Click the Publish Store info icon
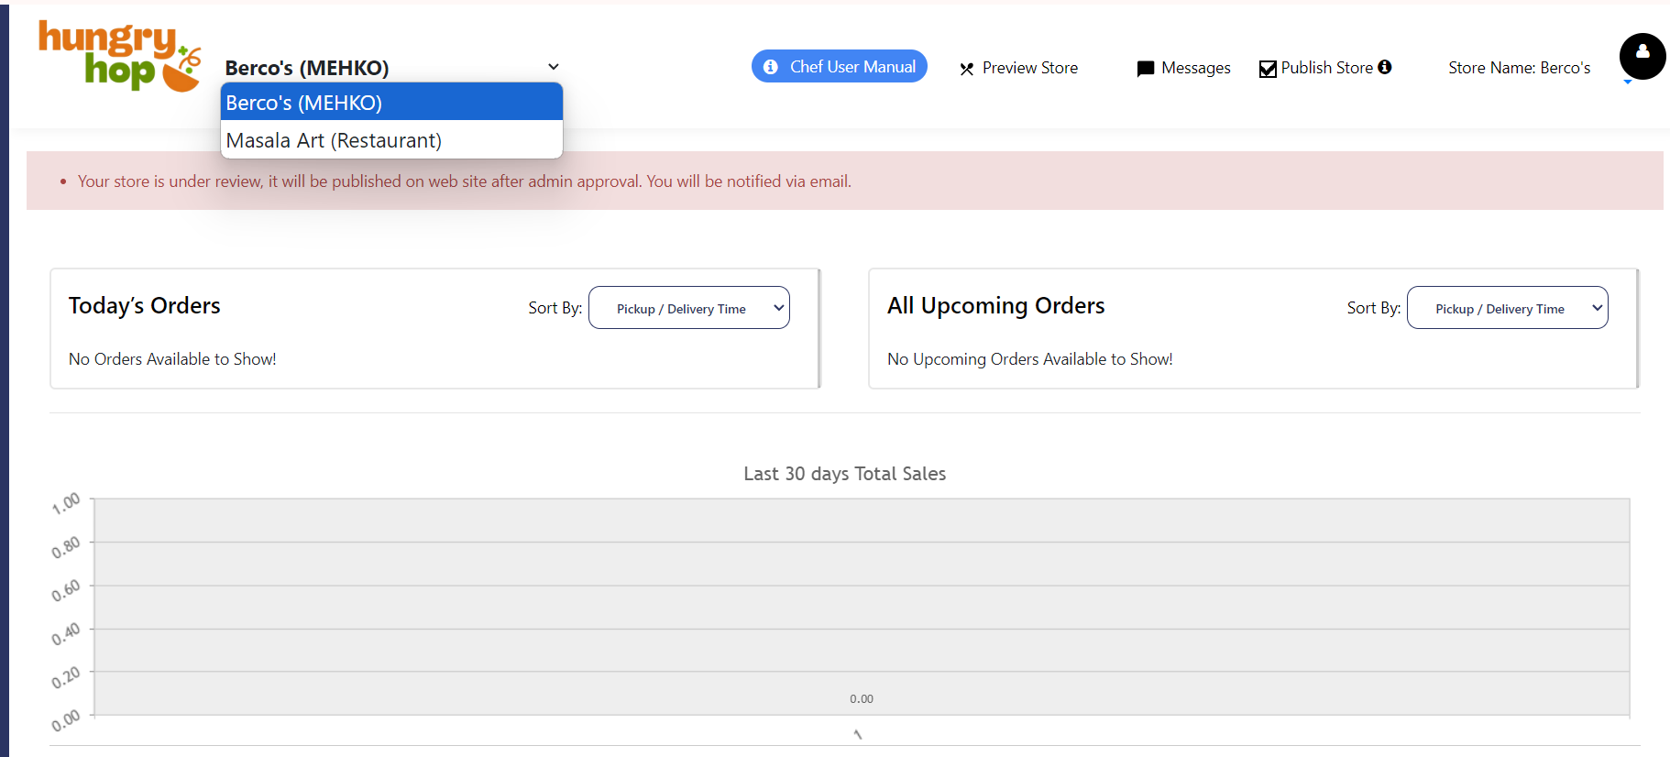This screenshot has height=757, width=1670. pos(1385,67)
